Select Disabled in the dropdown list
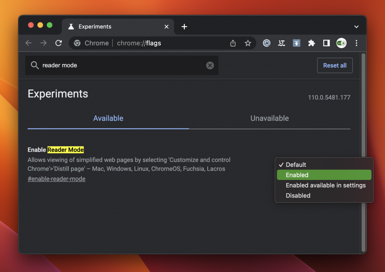The width and height of the screenshot is (385, 272). (324, 195)
